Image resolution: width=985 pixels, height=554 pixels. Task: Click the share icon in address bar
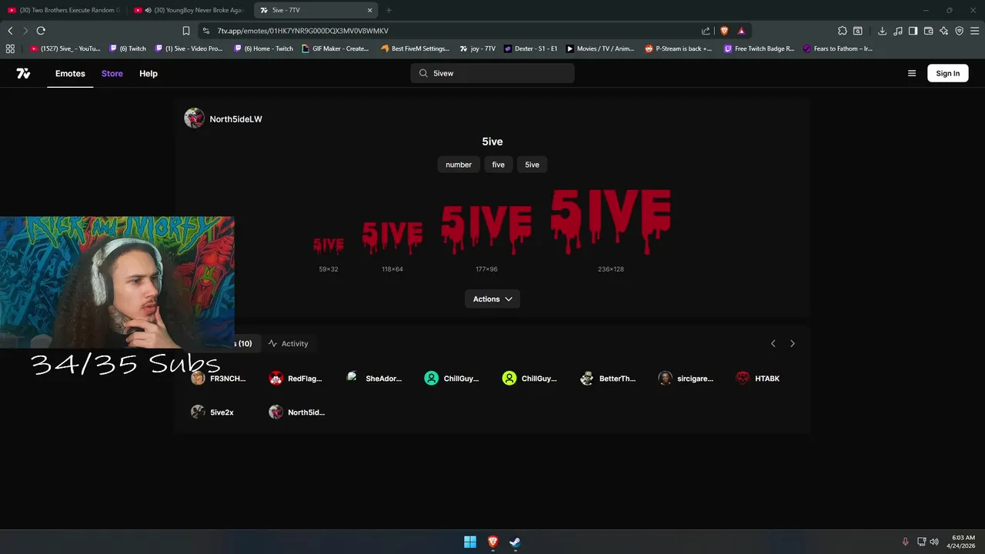click(x=706, y=31)
